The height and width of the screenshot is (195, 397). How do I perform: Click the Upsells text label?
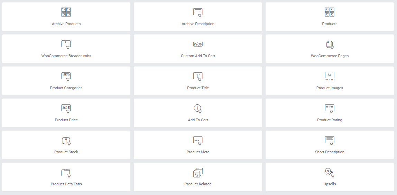pos(330,184)
